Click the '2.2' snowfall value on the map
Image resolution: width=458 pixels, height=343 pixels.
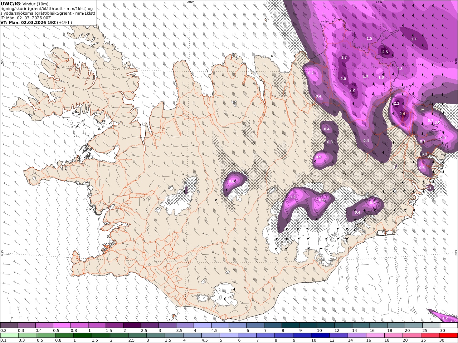pos(352,90)
